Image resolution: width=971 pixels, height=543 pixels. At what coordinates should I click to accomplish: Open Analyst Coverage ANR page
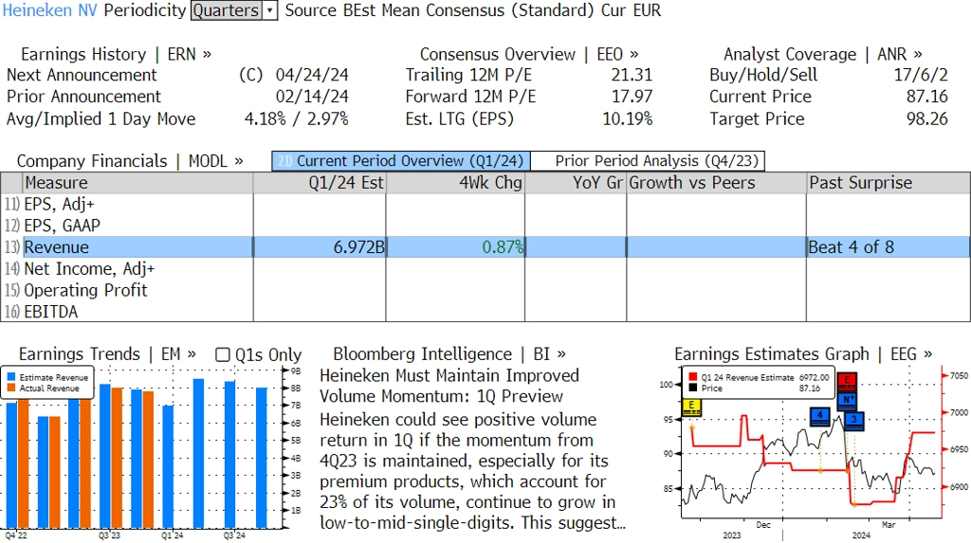point(822,54)
